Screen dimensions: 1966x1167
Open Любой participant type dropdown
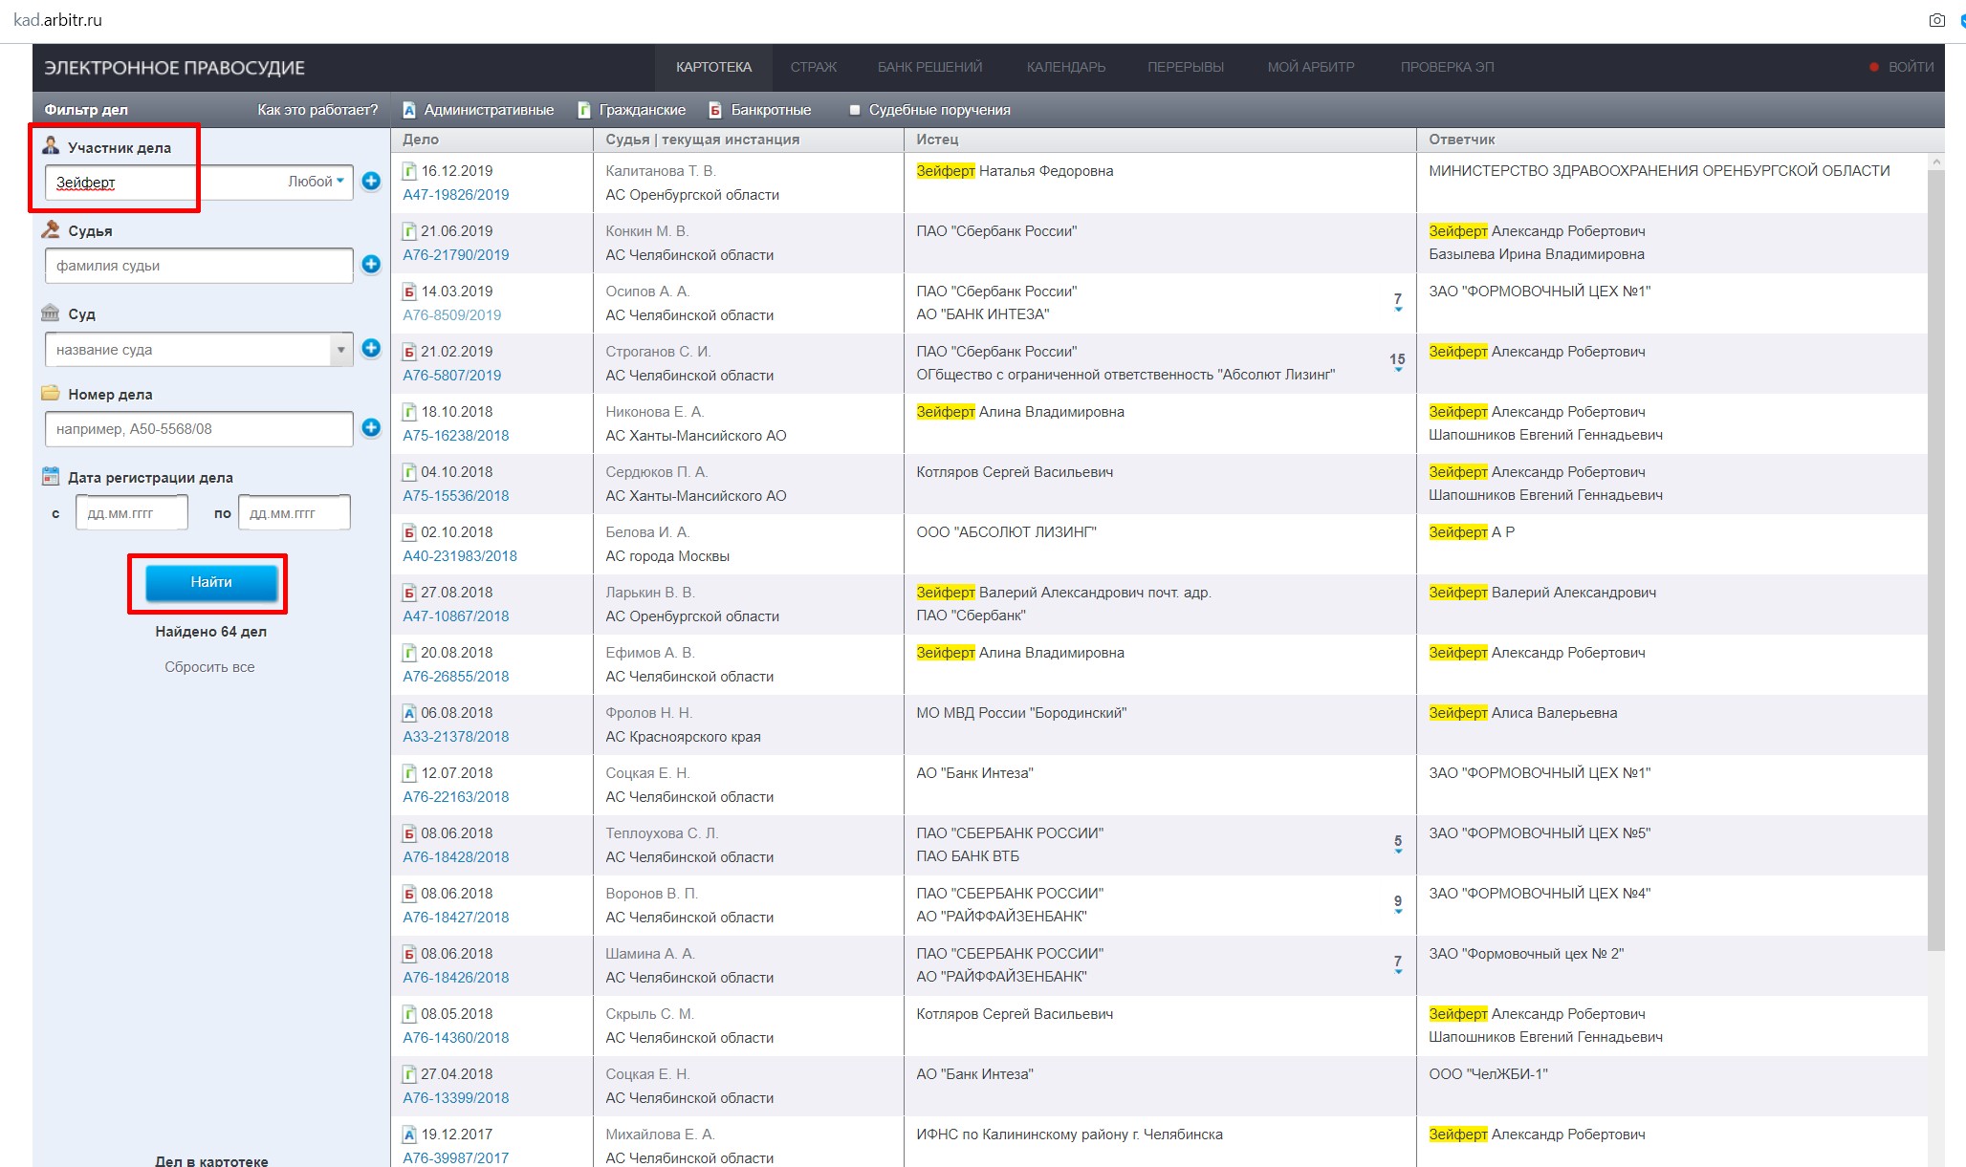click(x=316, y=182)
